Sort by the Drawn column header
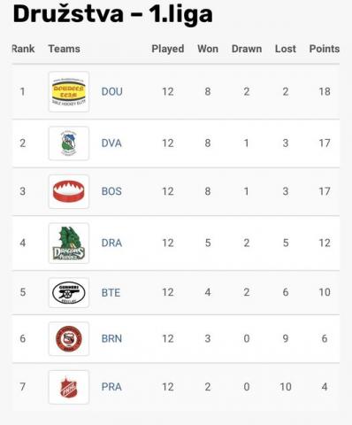This screenshot has height=425, width=352. pyautogui.click(x=247, y=49)
